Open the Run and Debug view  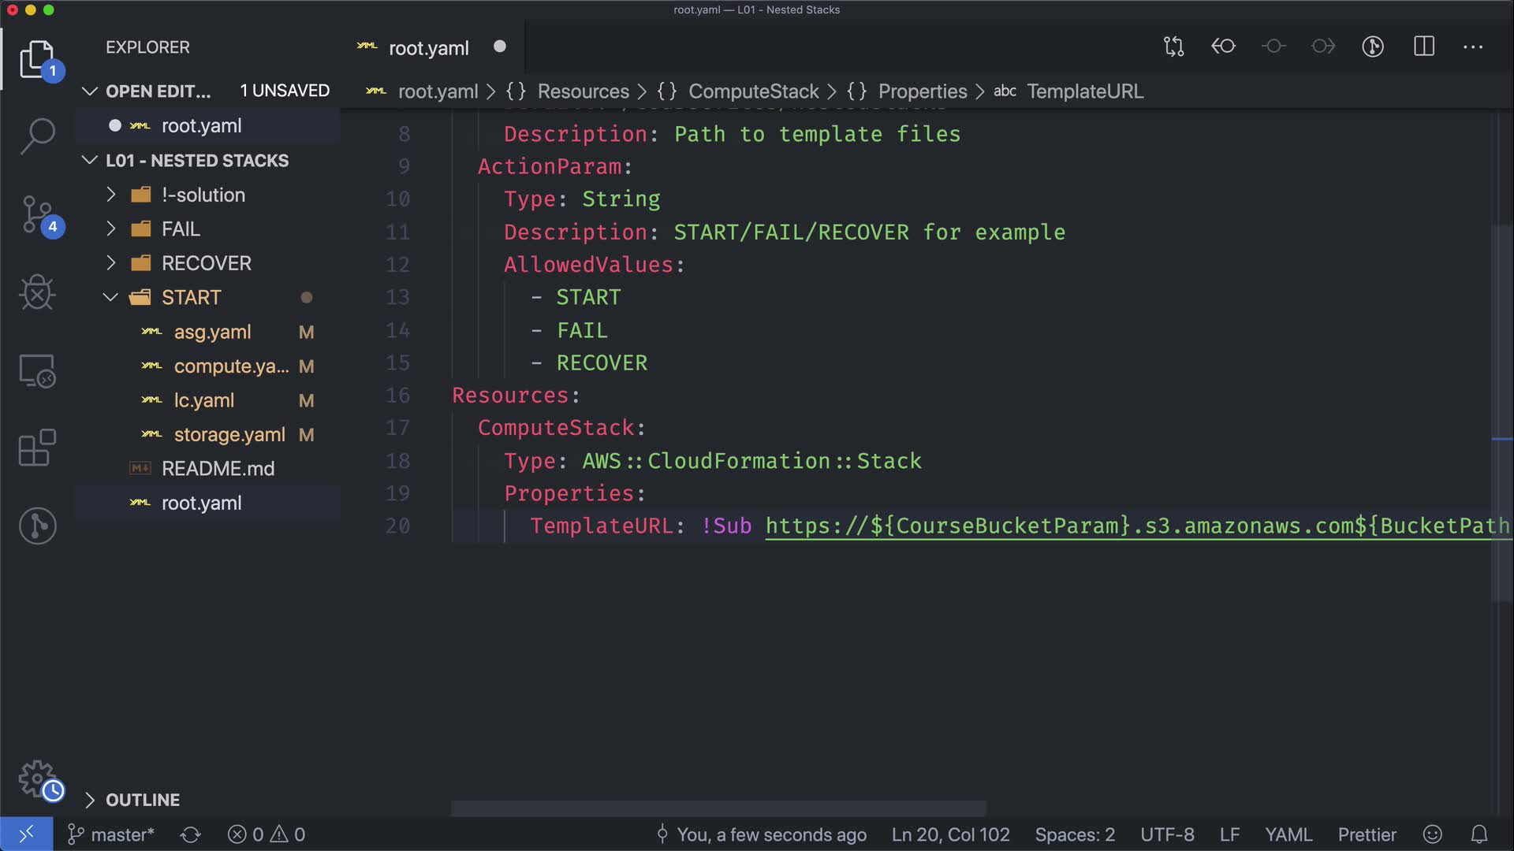coord(37,292)
